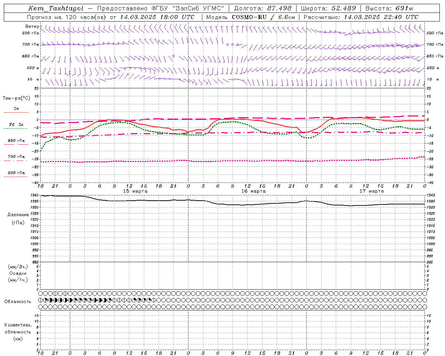This screenshot has height=356, width=445.
Task: Click the dashed line sample under Td 2м
Action: tap(15, 129)
